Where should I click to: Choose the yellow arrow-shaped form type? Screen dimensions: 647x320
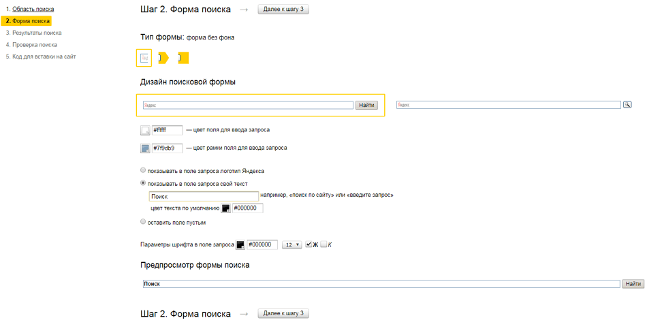pos(163,58)
